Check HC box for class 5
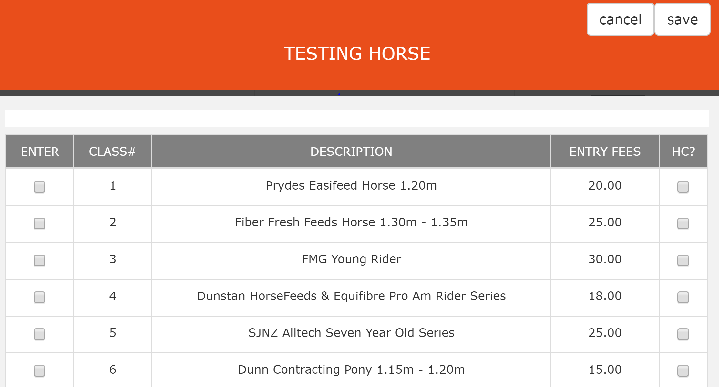This screenshot has width=719, height=387. click(683, 334)
